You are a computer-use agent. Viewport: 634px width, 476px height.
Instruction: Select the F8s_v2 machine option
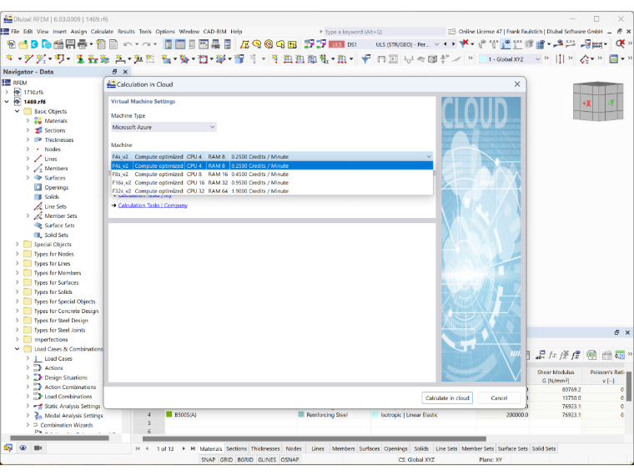[x=272, y=174]
